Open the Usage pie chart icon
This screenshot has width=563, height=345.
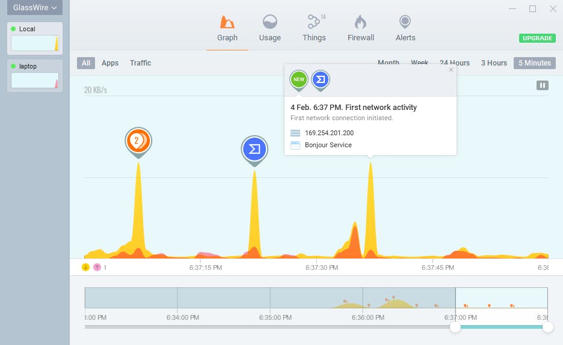(x=269, y=22)
